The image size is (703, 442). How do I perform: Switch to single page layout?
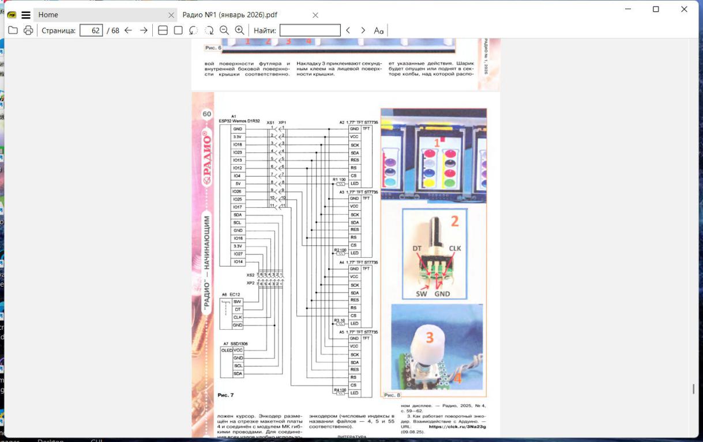(178, 31)
